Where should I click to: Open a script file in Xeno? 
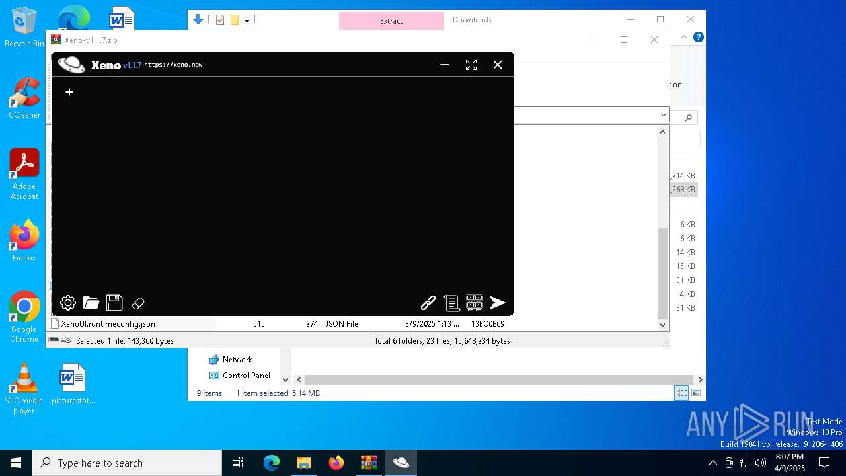click(91, 303)
